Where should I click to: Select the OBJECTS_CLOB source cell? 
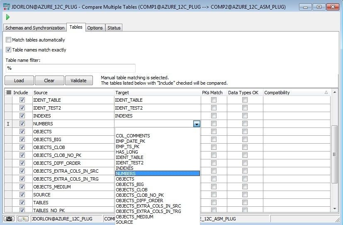click(73, 147)
